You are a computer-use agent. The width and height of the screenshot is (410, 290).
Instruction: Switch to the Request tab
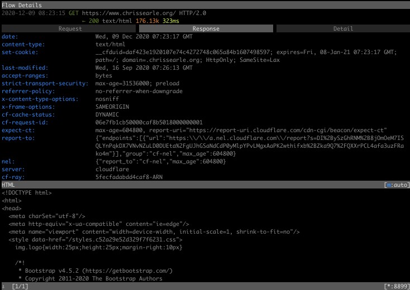tap(70, 28)
